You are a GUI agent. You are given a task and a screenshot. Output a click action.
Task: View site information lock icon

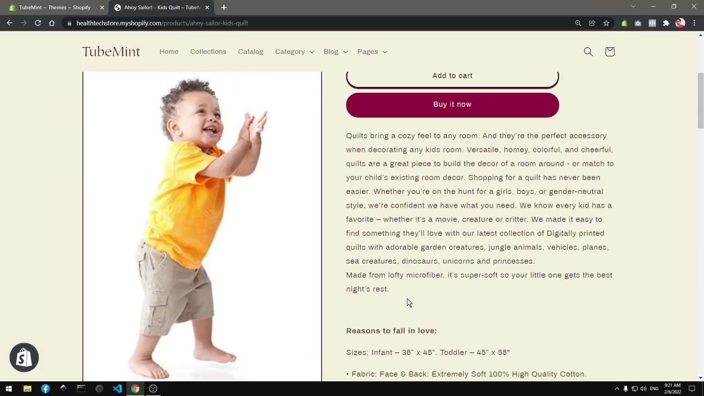click(x=69, y=23)
